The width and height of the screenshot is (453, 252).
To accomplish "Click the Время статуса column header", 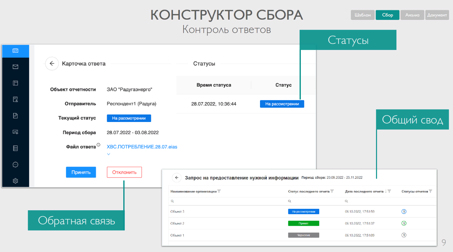I will [214, 85].
